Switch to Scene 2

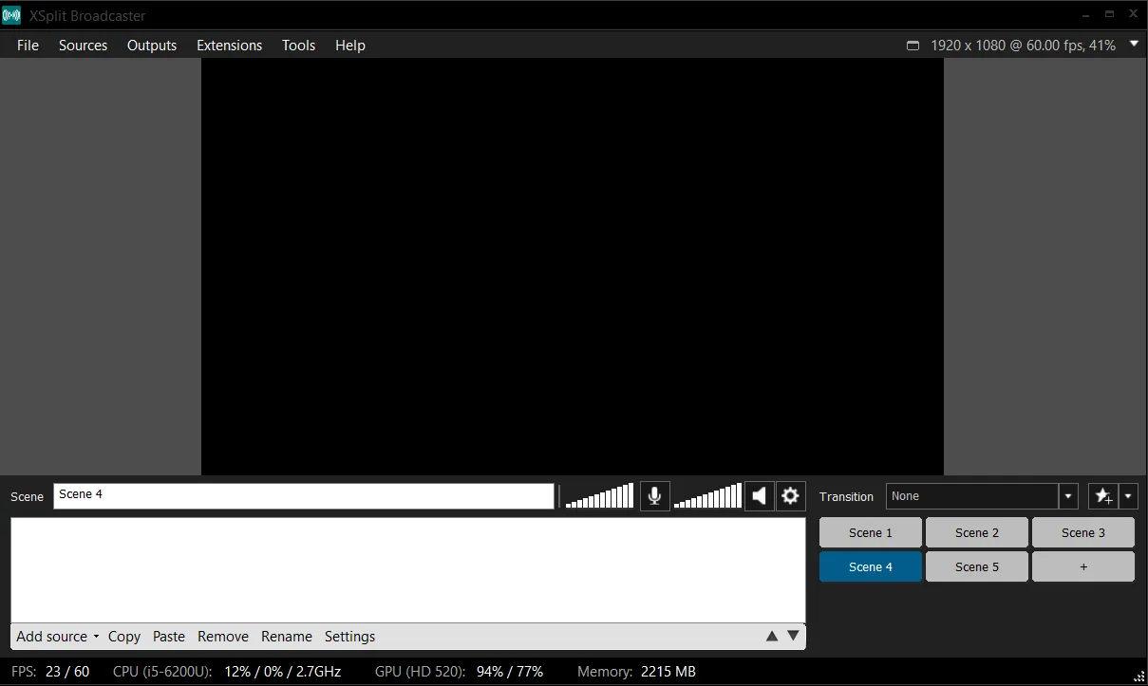click(977, 532)
